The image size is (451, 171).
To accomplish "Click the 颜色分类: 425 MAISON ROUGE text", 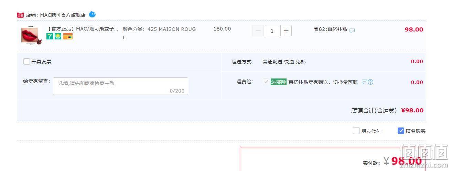I will coord(159,33).
